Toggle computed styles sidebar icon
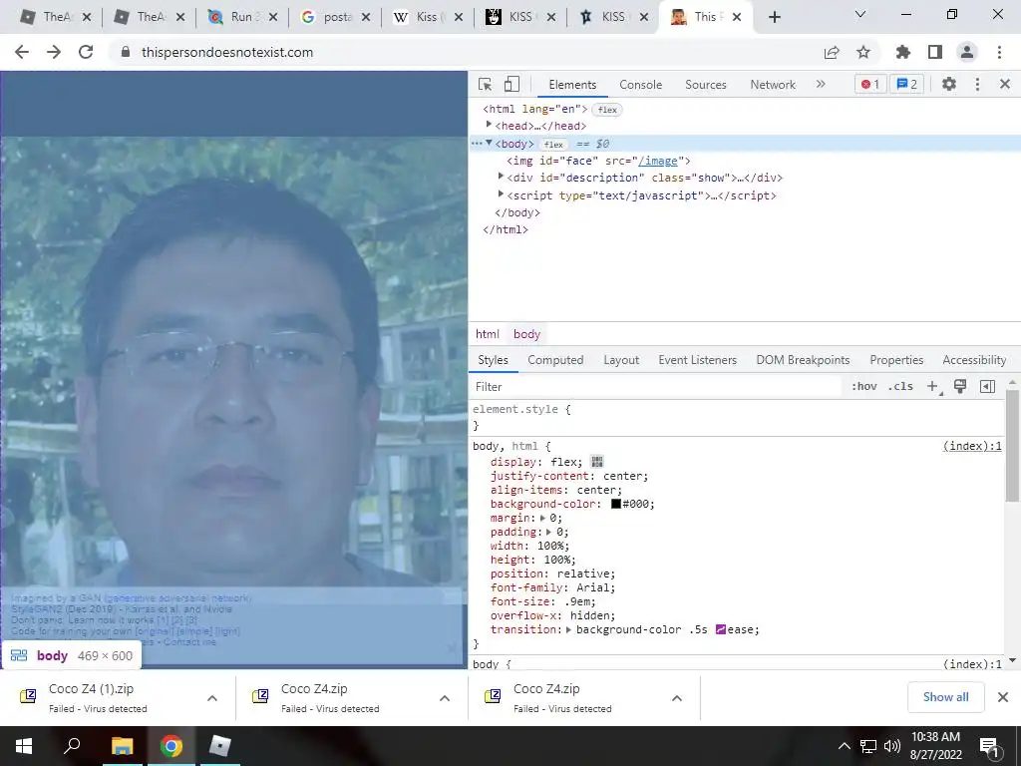1021x766 pixels. [x=987, y=386]
